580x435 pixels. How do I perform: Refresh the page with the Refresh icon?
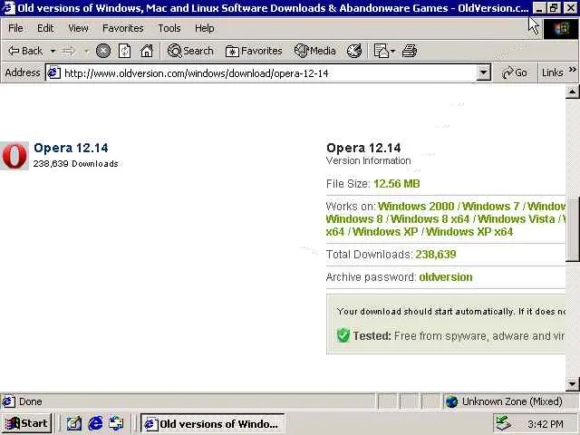point(124,51)
